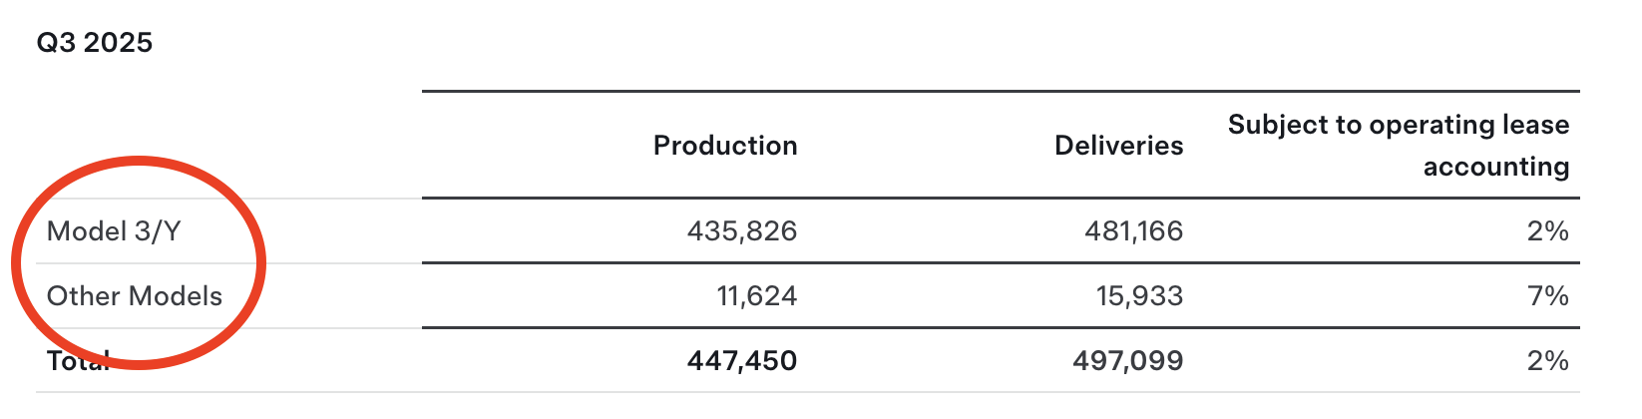
Task: Click total deliveries figure 497,099
Action: point(1127,361)
